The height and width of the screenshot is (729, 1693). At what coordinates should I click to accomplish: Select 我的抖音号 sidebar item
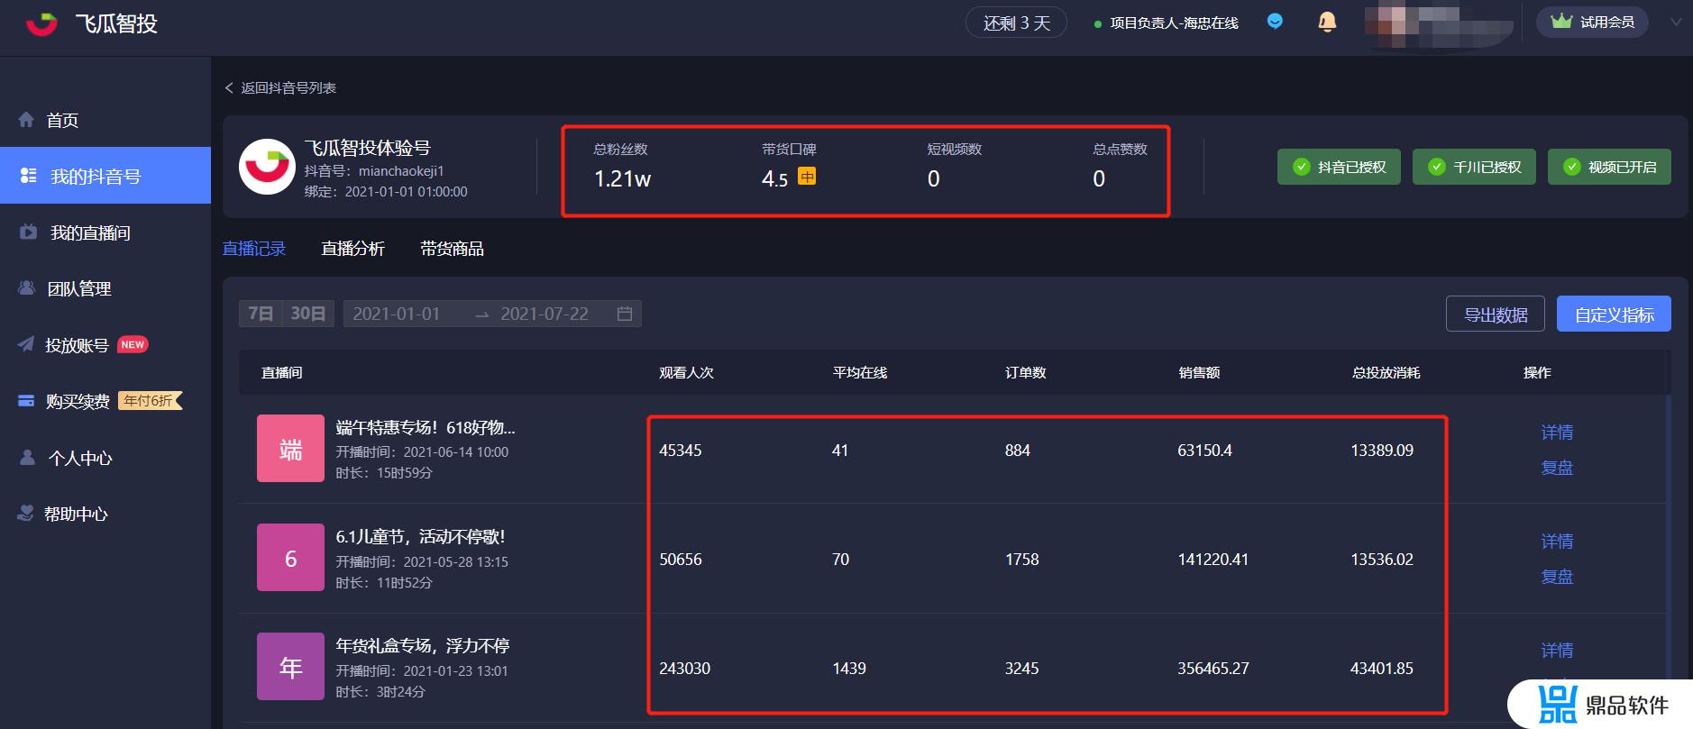tap(105, 176)
